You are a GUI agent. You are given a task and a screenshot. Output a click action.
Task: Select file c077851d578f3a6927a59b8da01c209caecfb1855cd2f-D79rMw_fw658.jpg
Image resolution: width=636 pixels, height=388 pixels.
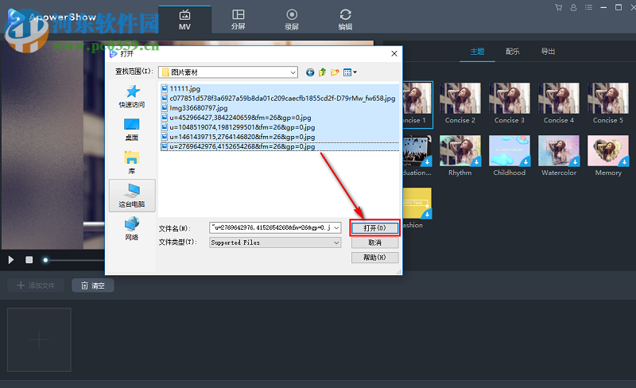(x=278, y=99)
